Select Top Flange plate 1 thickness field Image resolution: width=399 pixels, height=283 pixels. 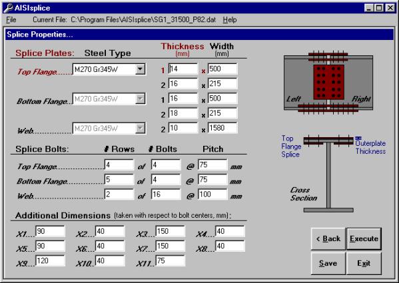tap(183, 69)
